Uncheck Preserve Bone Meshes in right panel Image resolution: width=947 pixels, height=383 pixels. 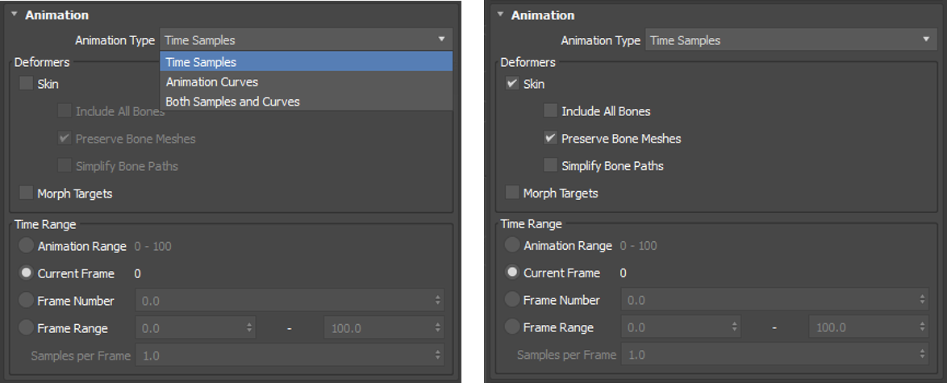click(550, 139)
